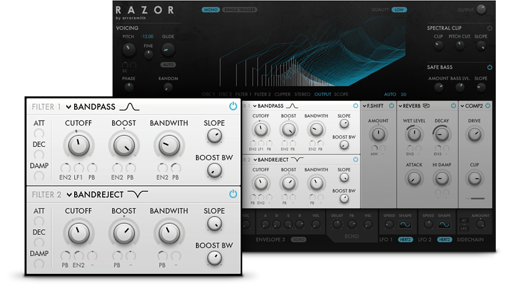Viewport: 511px width, 295px height.
Task: Open F.SHIFT effect type dropdown
Action: [373, 106]
